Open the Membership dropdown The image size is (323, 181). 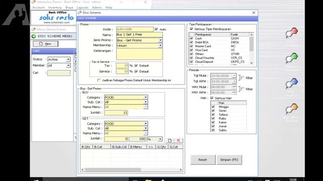[x=160, y=46]
